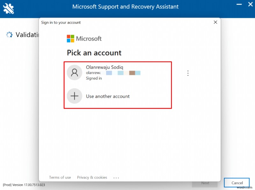Close the Sign in to your account dialog
This screenshot has height=190, width=255.
pyautogui.click(x=215, y=22)
